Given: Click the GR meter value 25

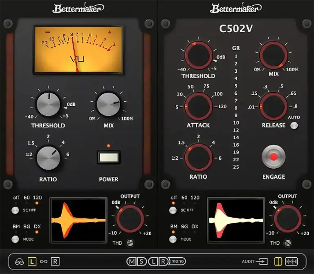Looking at the screenshot, I should 236,167.
